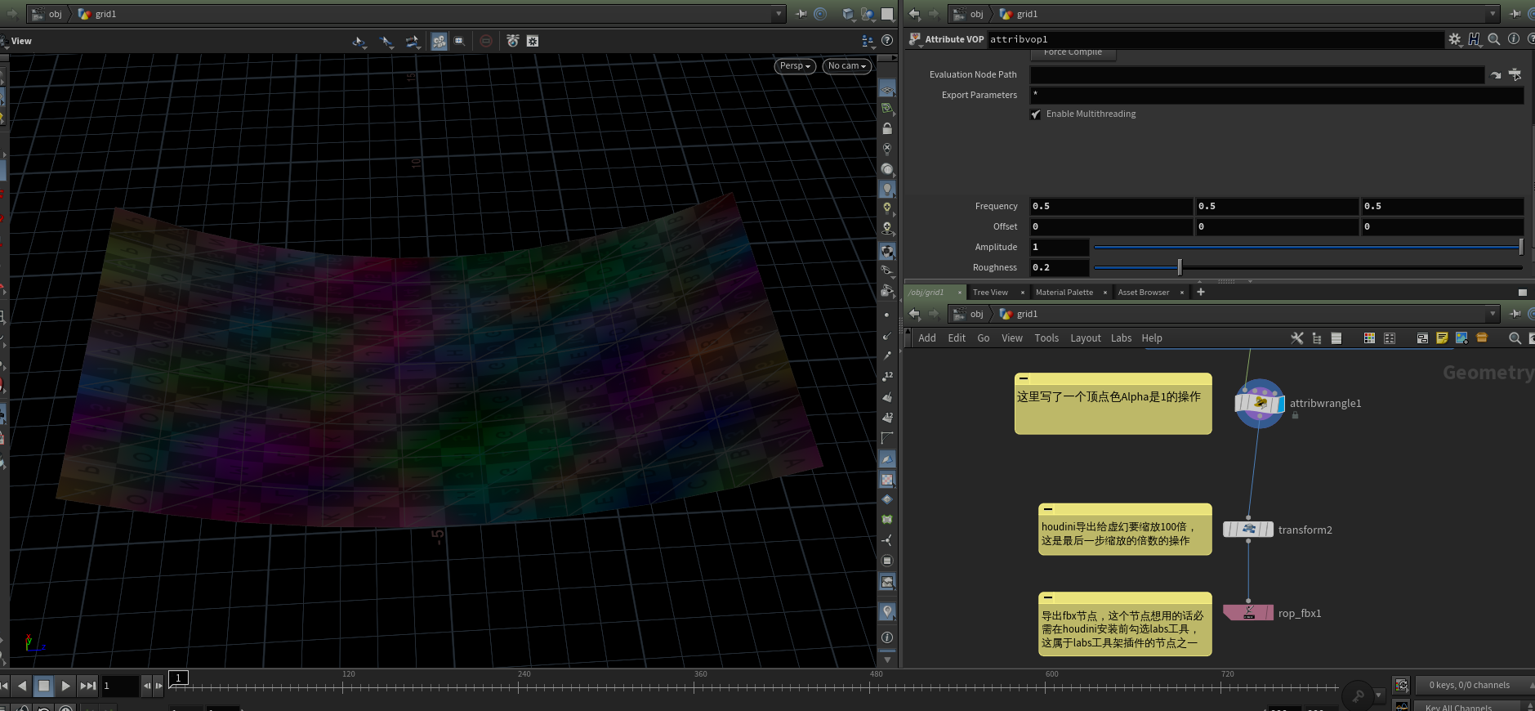Click the sticky note icon in network toolbar
Image resolution: width=1535 pixels, height=711 pixels.
click(x=1442, y=338)
